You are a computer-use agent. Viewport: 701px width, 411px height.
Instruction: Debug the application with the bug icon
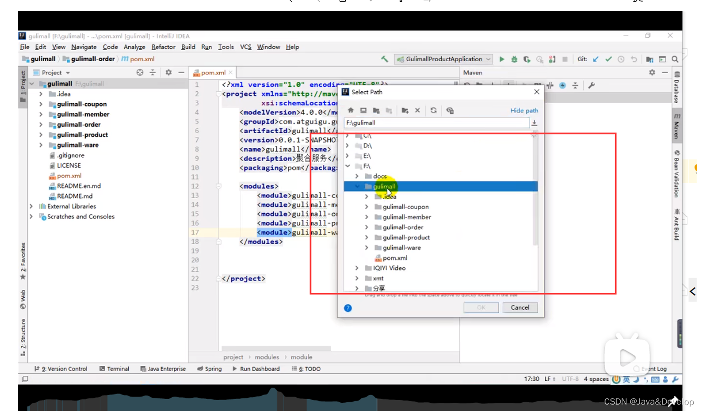click(x=514, y=59)
